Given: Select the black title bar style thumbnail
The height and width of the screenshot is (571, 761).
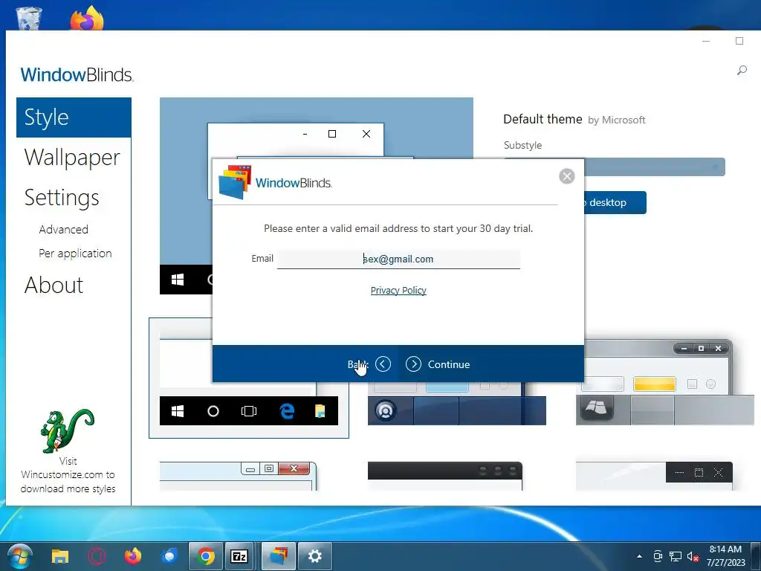Looking at the screenshot, I should click(445, 477).
